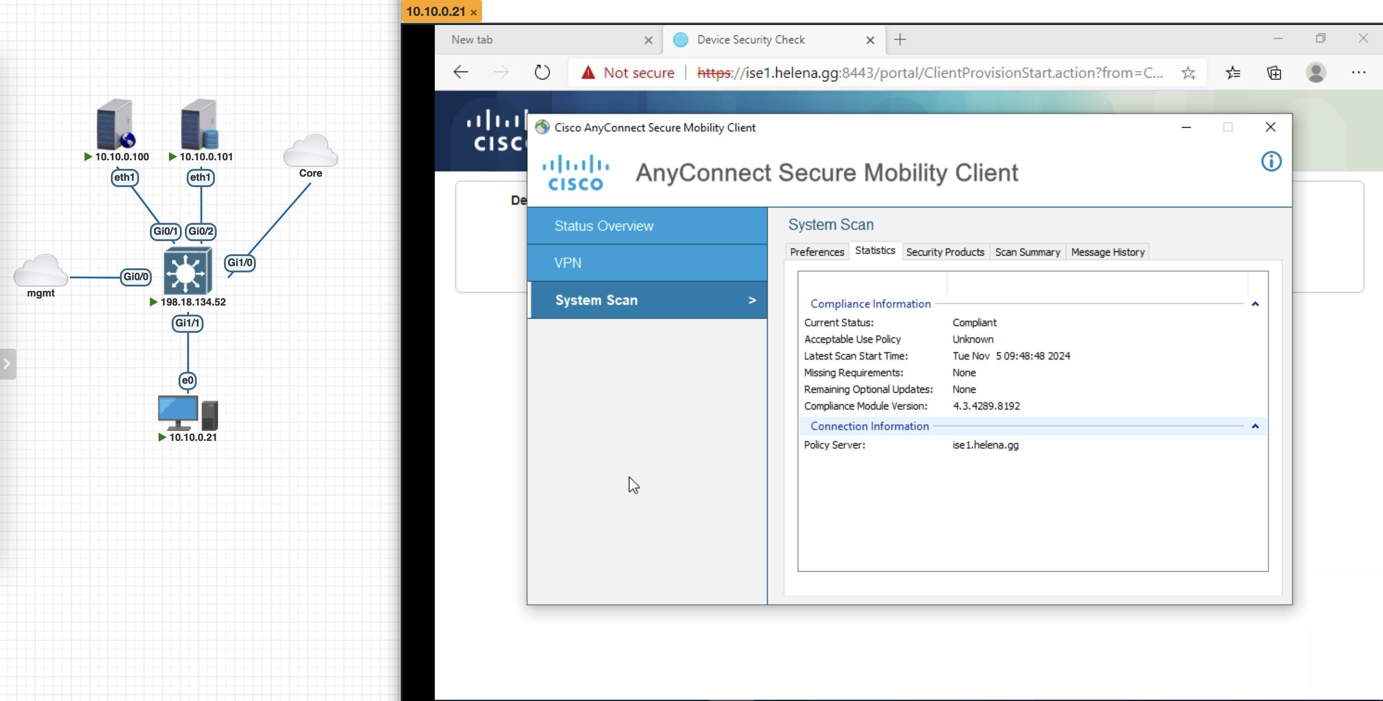Close the 10.10.0.21 console tab
Image resolution: width=1383 pixels, height=701 pixels.
473,12
